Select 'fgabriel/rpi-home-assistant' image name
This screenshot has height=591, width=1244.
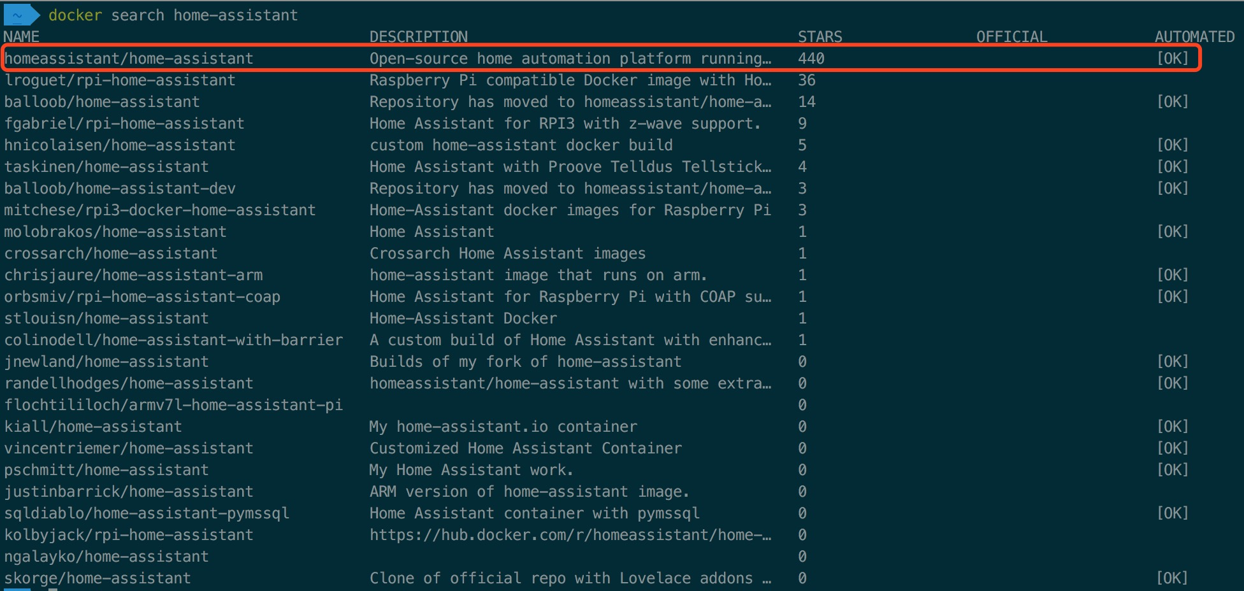(124, 124)
